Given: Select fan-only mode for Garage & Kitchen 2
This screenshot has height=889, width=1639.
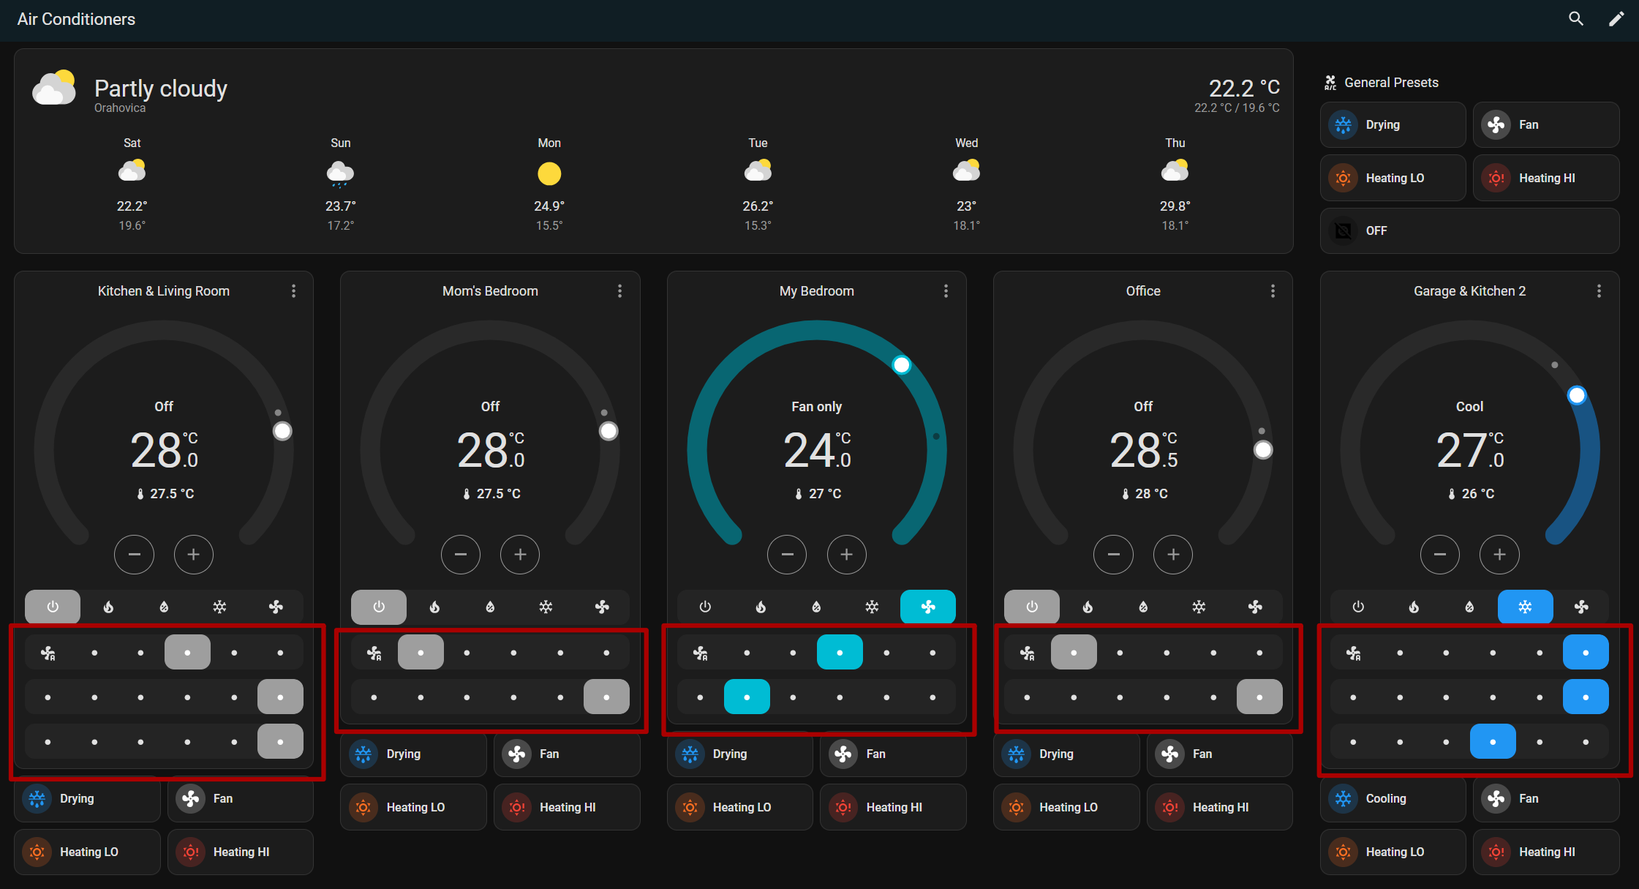Looking at the screenshot, I should click(x=1581, y=607).
